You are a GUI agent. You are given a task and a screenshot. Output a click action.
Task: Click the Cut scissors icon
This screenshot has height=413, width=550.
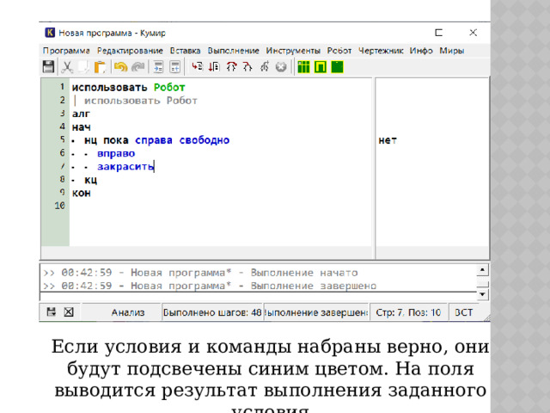pyautogui.click(x=67, y=67)
